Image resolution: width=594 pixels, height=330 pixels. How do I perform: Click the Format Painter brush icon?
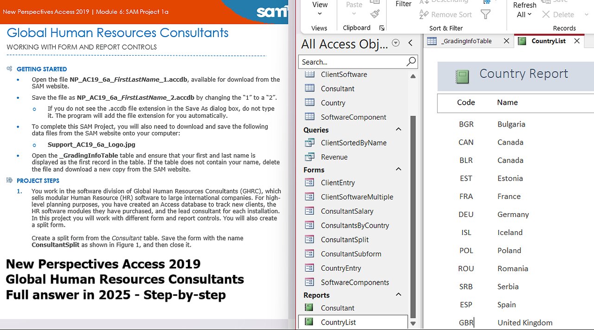tap(375, 14)
